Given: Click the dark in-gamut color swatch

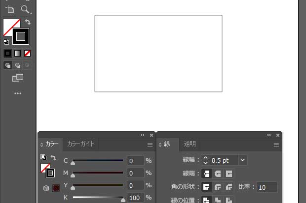Looking at the screenshot, I should pos(56,188).
